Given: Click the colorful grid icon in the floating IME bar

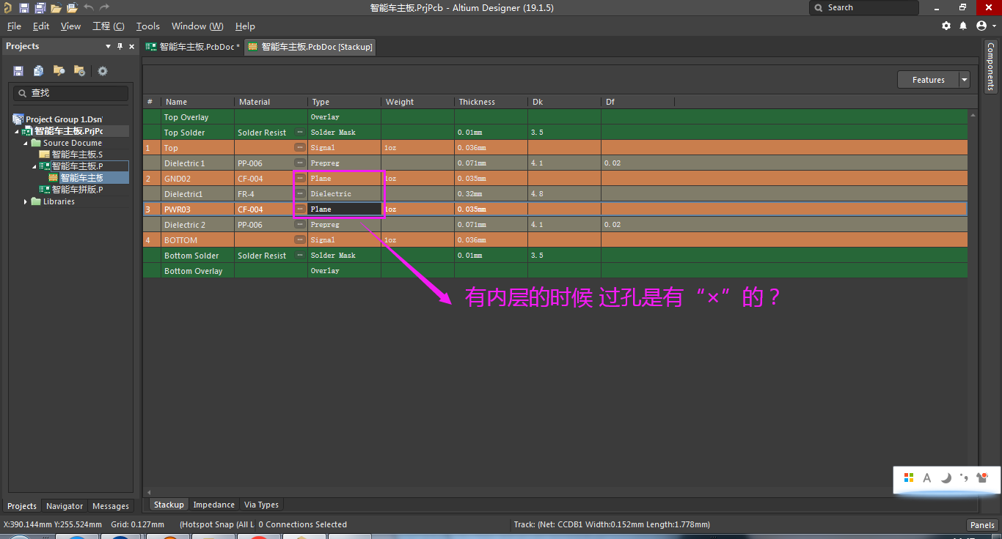Looking at the screenshot, I should (909, 477).
